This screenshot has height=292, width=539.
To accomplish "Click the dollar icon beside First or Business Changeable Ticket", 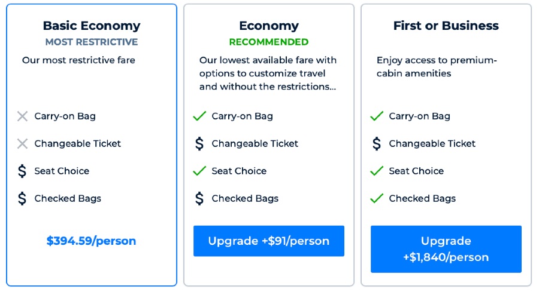I will tap(377, 144).
